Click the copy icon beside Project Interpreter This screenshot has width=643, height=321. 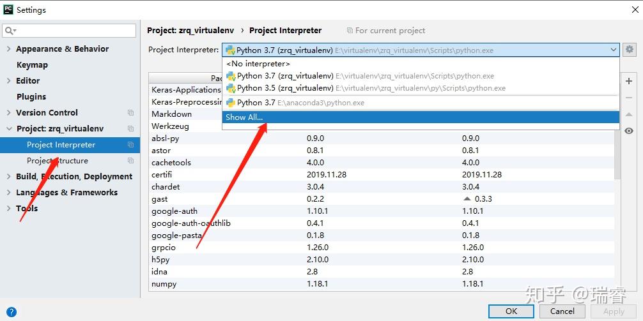click(x=130, y=145)
